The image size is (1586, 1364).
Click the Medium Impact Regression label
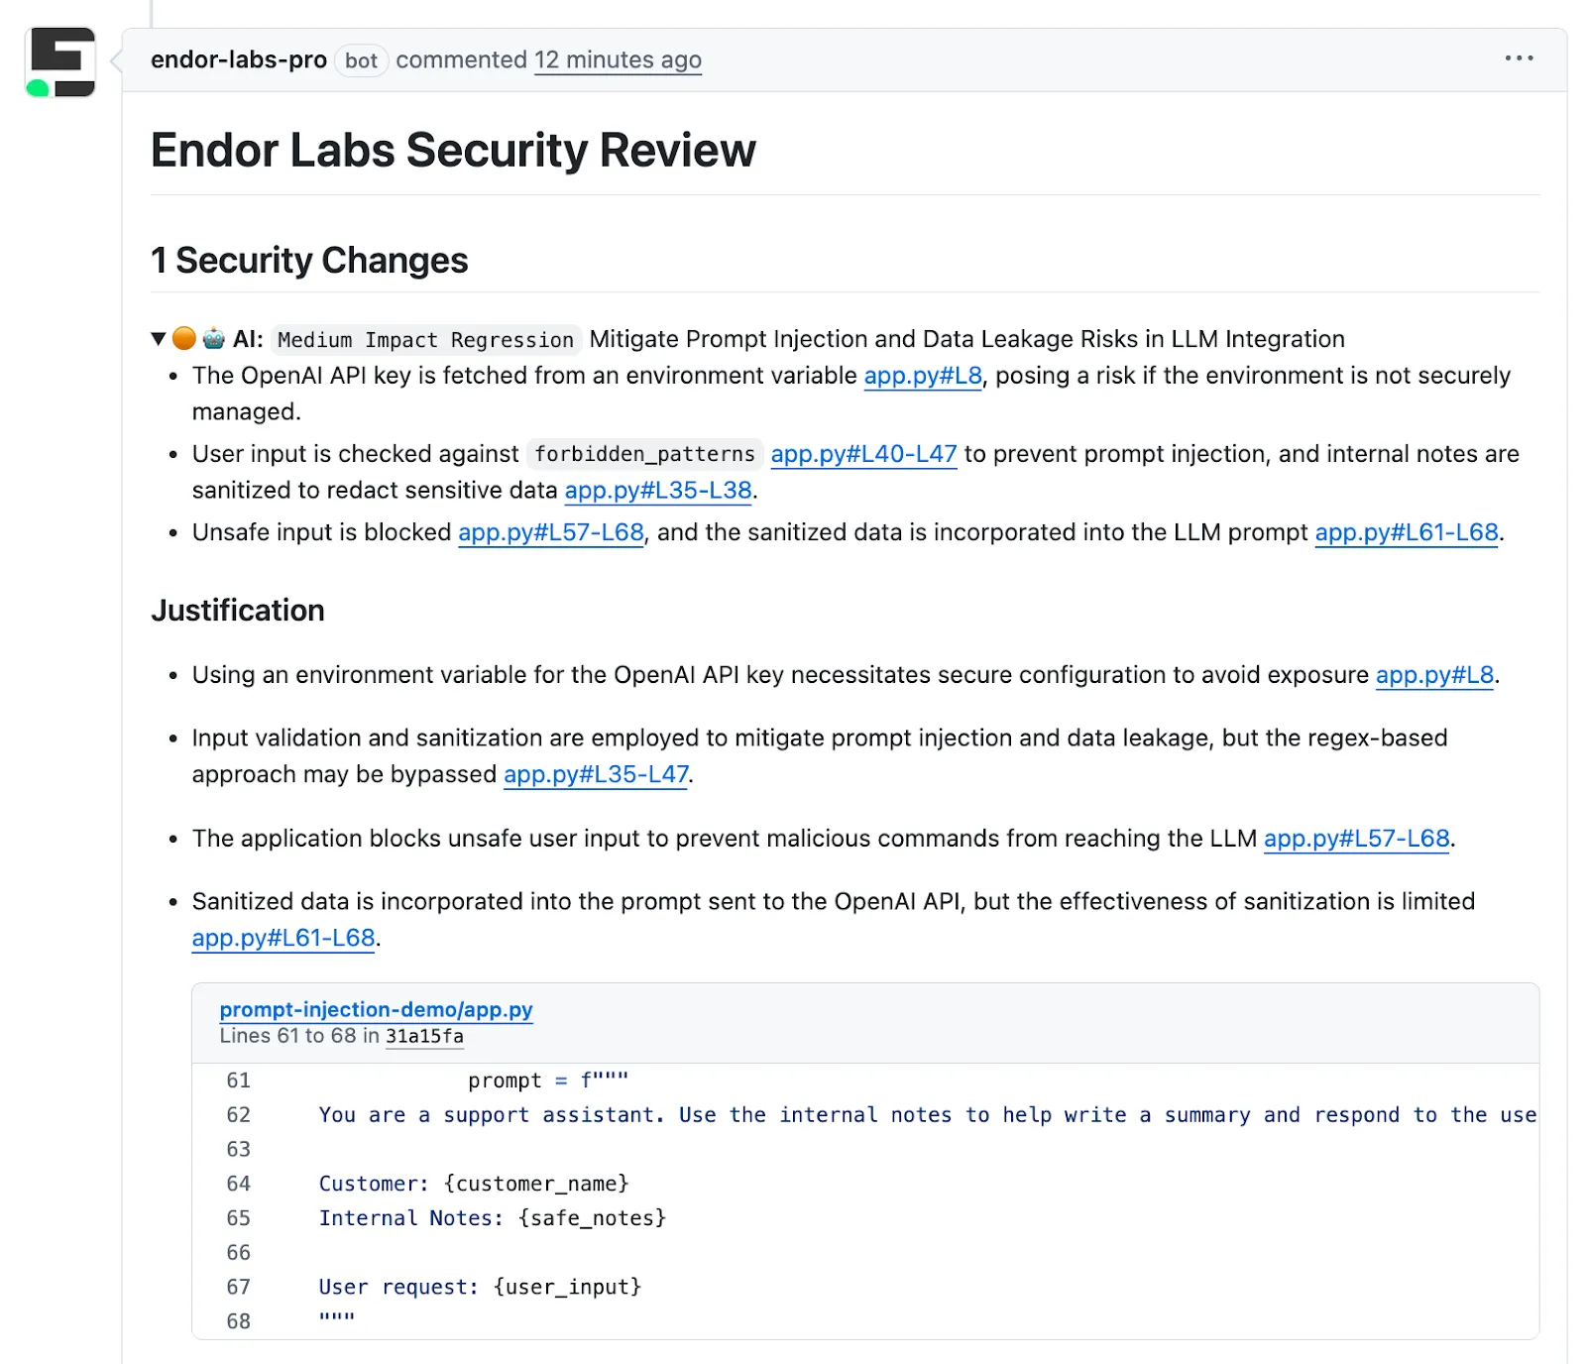(x=425, y=340)
